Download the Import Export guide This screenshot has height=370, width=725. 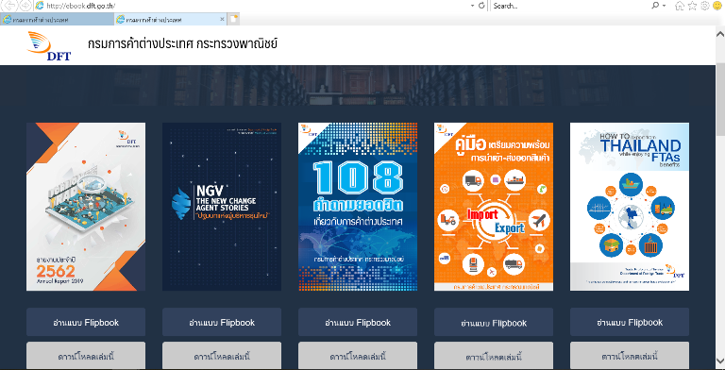click(x=494, y=356)
